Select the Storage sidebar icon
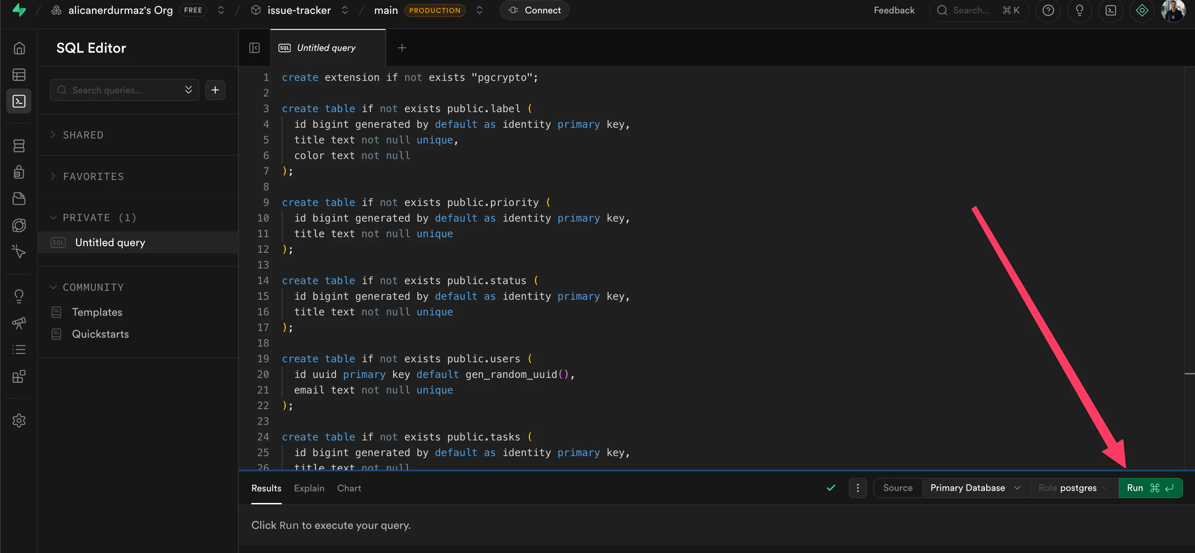The width and height of the screenshot is (1195, 553). 19,198
